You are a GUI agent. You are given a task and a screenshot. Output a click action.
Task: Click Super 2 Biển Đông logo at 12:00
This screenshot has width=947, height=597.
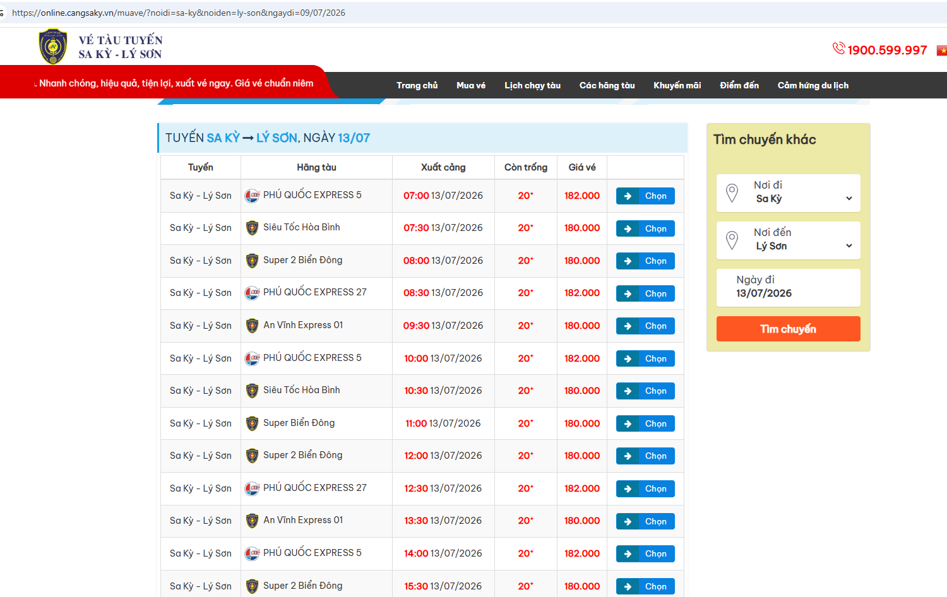click(252, 456)
